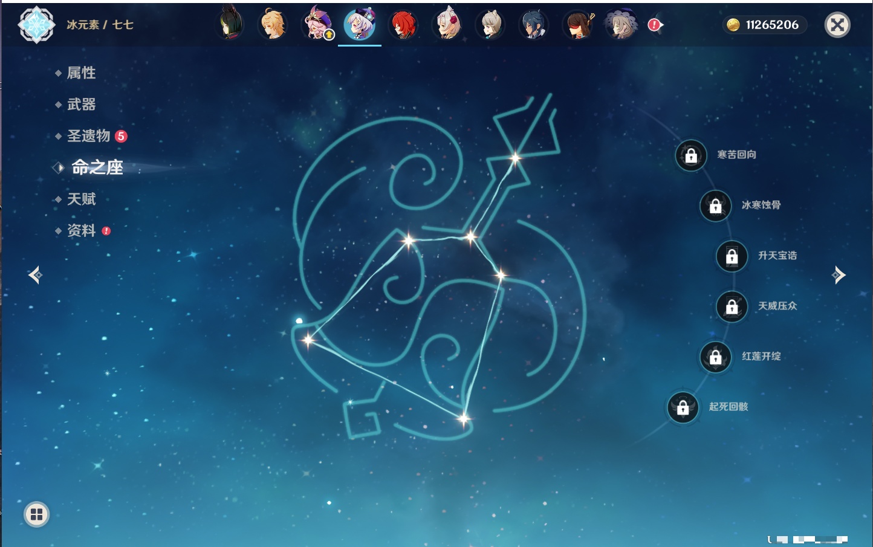This screenshot has height=547, width=873.
Task: Switch to the blonde-haired character portrait
Action: pos(273,25)
